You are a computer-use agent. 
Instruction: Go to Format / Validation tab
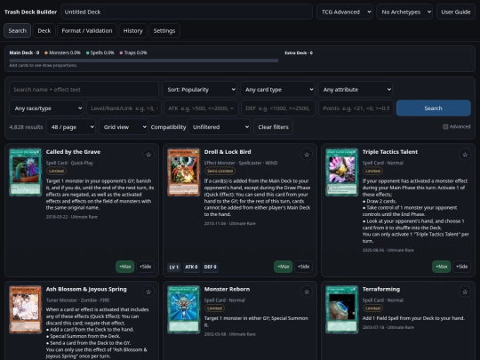87,30
